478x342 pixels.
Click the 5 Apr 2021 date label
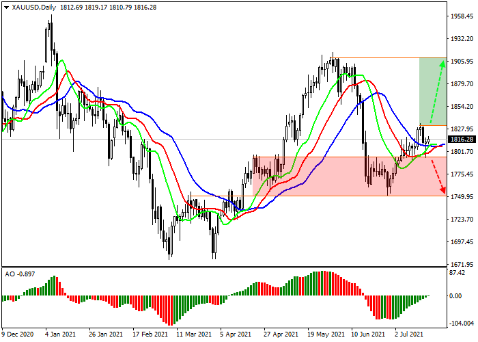(x=236, y=334)
